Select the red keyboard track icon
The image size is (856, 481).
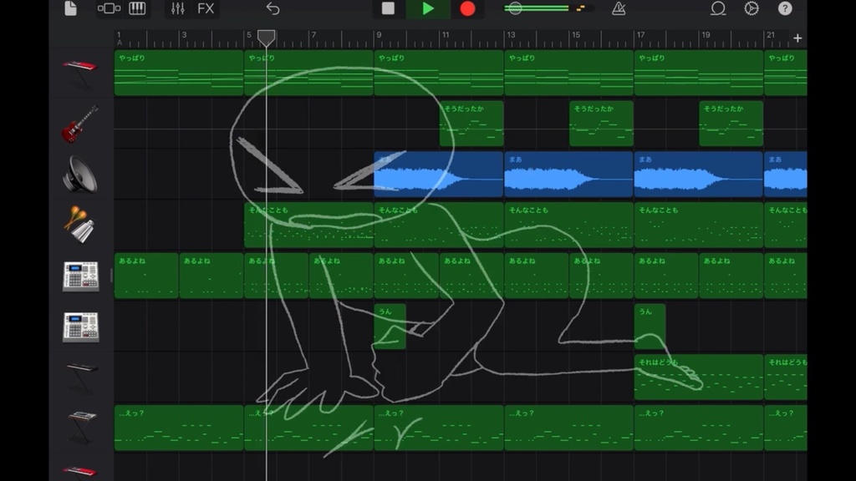coord(79,67)
